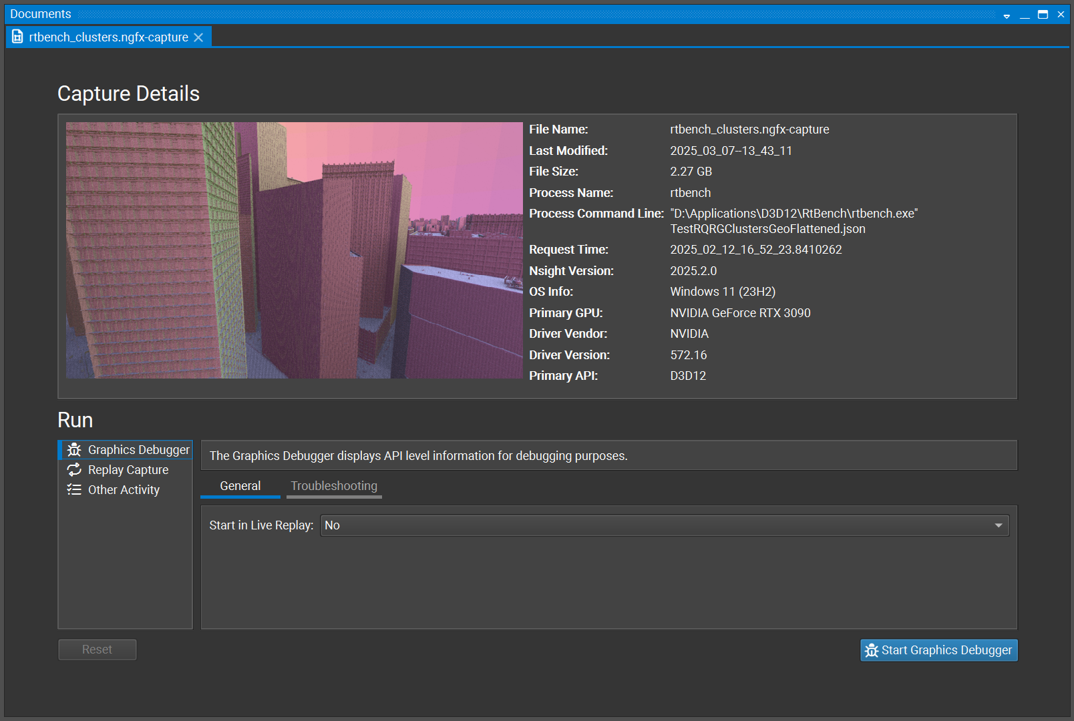Select Other Activity in the Run activity list
The image size is (1074, 721).
124,489
